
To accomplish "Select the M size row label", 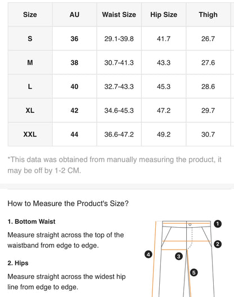I will [30, 63].
